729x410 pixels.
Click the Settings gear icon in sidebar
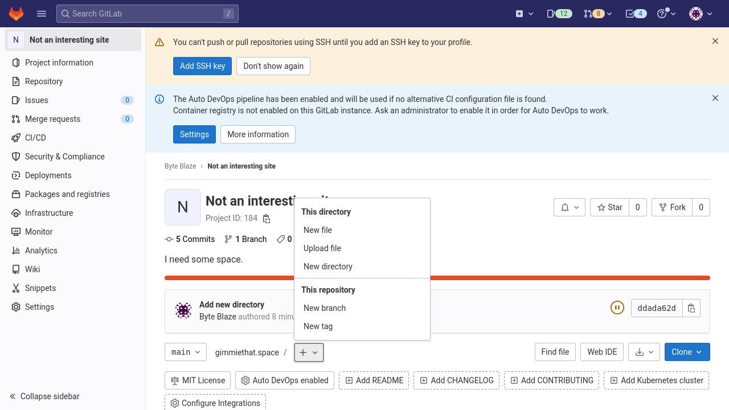coord(16,307)
